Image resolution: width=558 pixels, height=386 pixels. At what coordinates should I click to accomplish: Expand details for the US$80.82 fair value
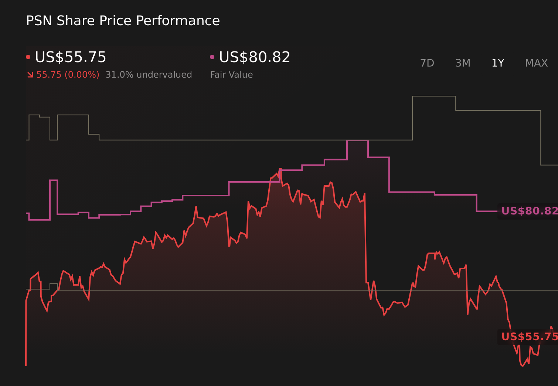tap(254, 57)
